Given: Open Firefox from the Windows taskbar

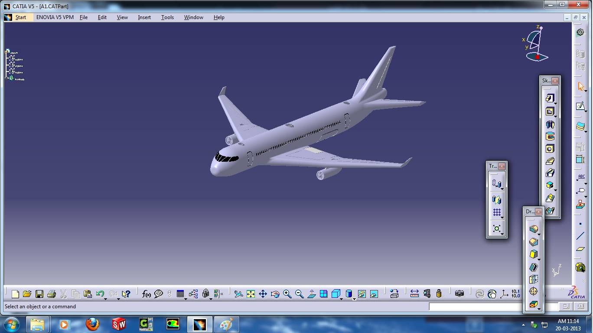Looking at the screenshot, I should tap(92, 324).
